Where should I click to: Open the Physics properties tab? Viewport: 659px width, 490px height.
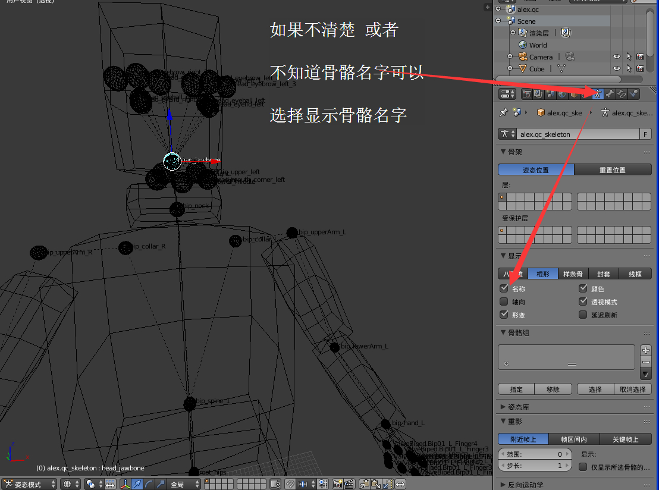tap(633, 94)
